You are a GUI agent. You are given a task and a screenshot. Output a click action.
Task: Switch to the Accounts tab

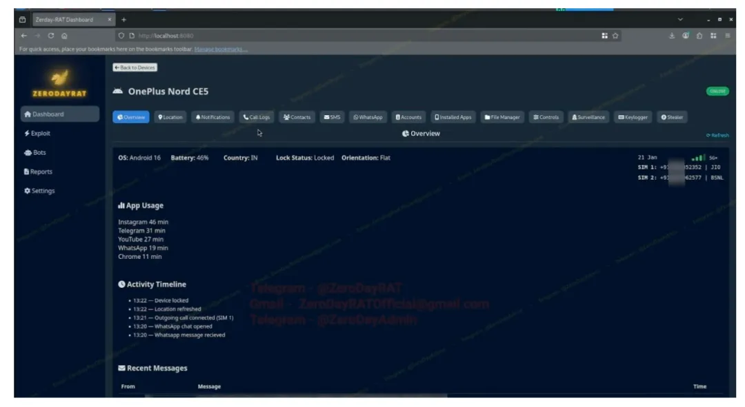408,117
